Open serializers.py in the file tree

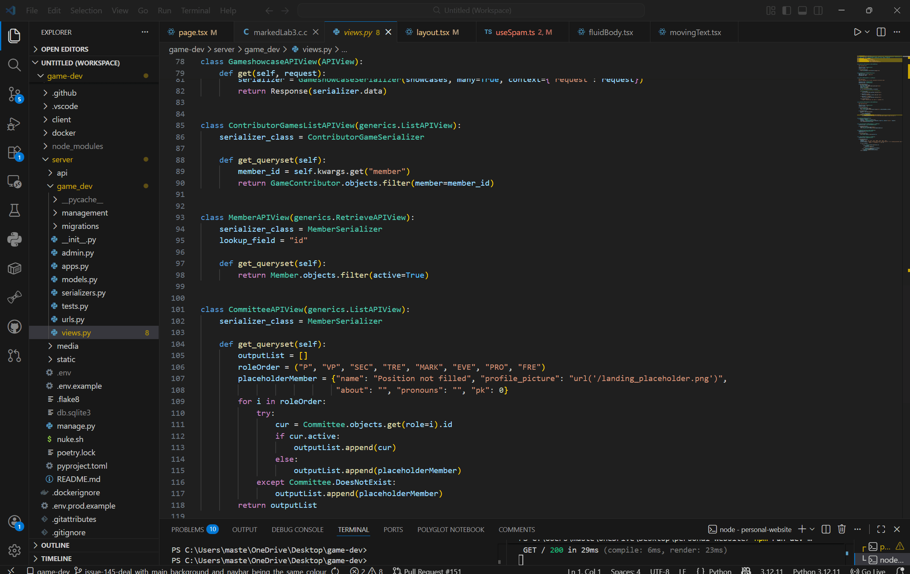pyautogui.click(x=94, y=293)
